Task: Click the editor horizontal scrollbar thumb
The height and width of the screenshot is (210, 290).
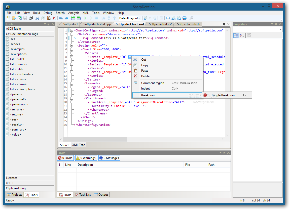Action: [95, 139]
